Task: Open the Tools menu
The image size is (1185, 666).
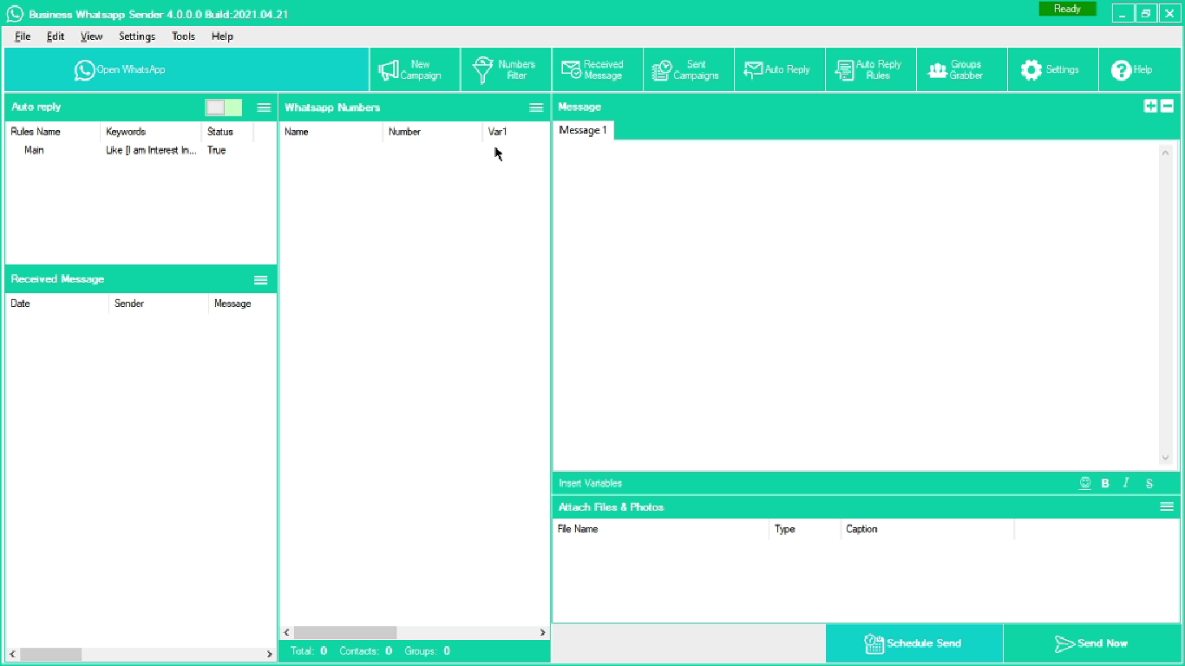Action: [183, 36]
